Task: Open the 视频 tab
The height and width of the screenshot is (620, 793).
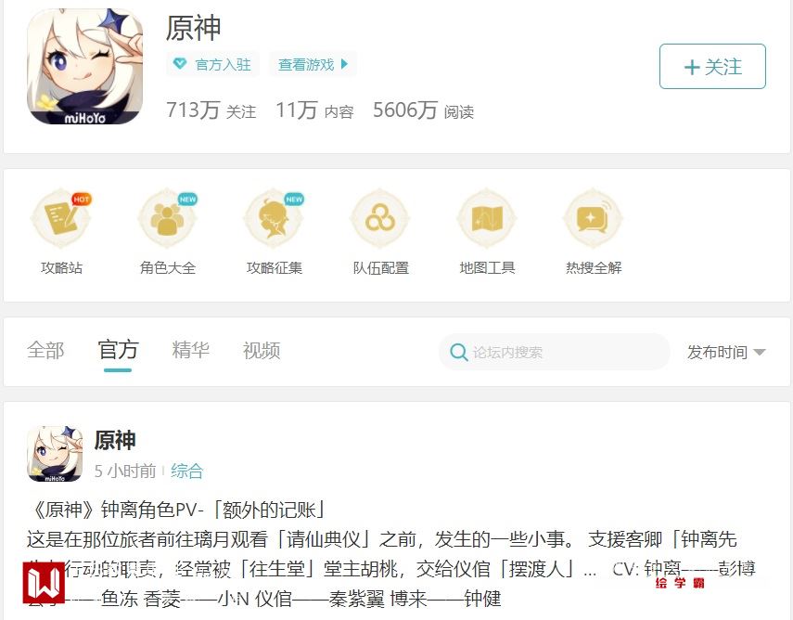Action: (262, 350)
